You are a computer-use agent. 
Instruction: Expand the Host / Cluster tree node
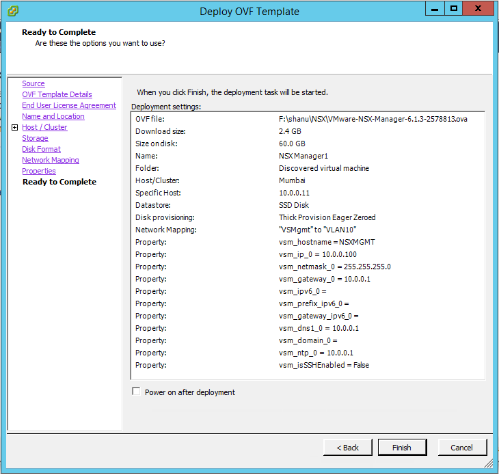(x=14, y=128)
